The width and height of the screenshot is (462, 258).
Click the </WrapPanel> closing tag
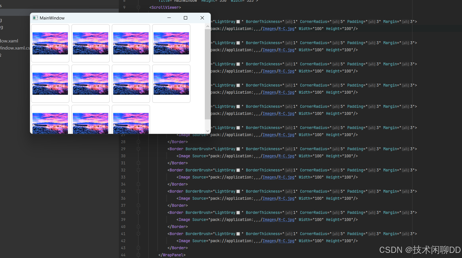[172, 255]
